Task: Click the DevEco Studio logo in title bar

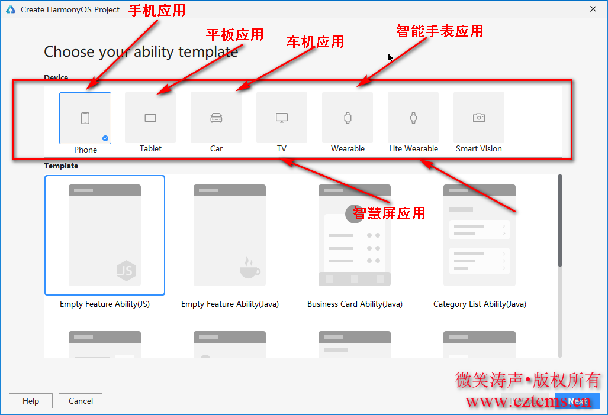Action: (11, 9)
